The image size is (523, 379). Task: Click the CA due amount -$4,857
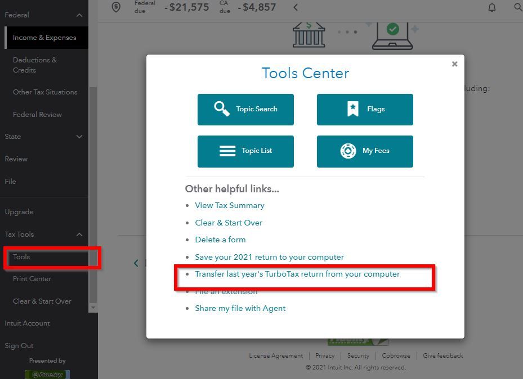tap(257, 7)
